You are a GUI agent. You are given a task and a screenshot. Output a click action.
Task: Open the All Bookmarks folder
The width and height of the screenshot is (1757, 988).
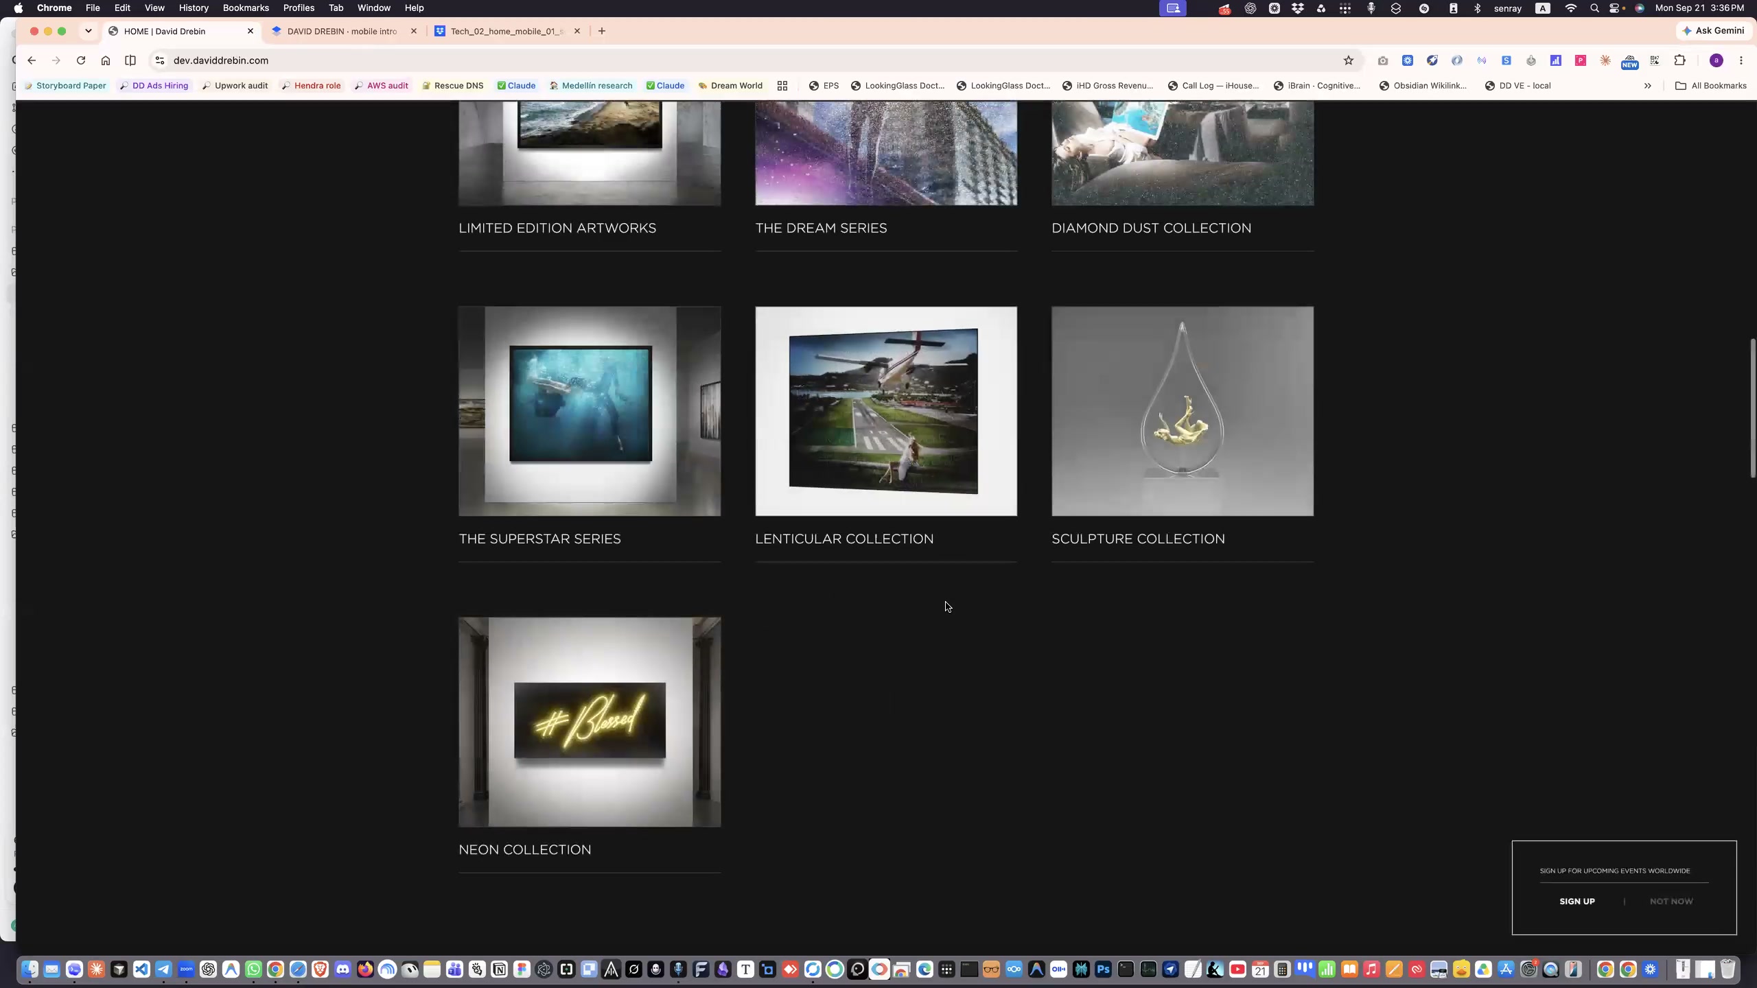pyautogui.click(x=1711, y=86)
